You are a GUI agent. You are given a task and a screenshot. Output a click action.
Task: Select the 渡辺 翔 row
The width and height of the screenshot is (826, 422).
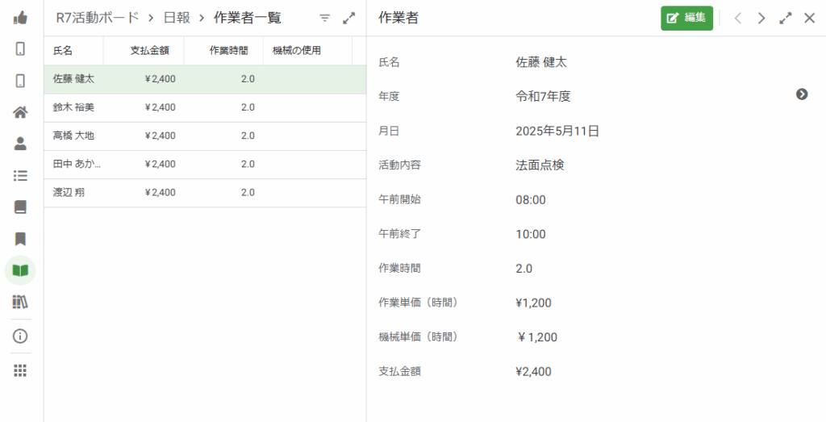click(x=205, y=193)
